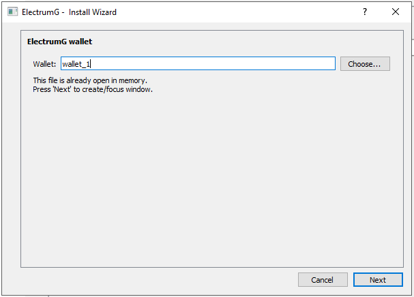This screenshot has width=414, height=297.
Task: Close the Install Wizard window
Action: pyautogui.click(x=396, y=12)
